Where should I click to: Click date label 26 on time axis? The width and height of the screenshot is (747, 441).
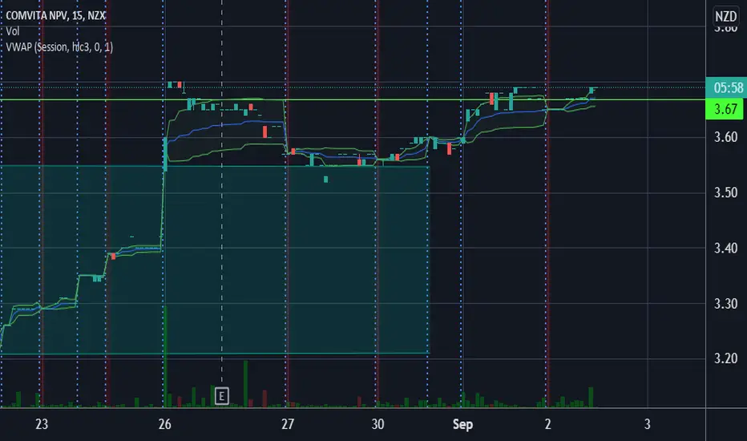click(x=164, y=424)
